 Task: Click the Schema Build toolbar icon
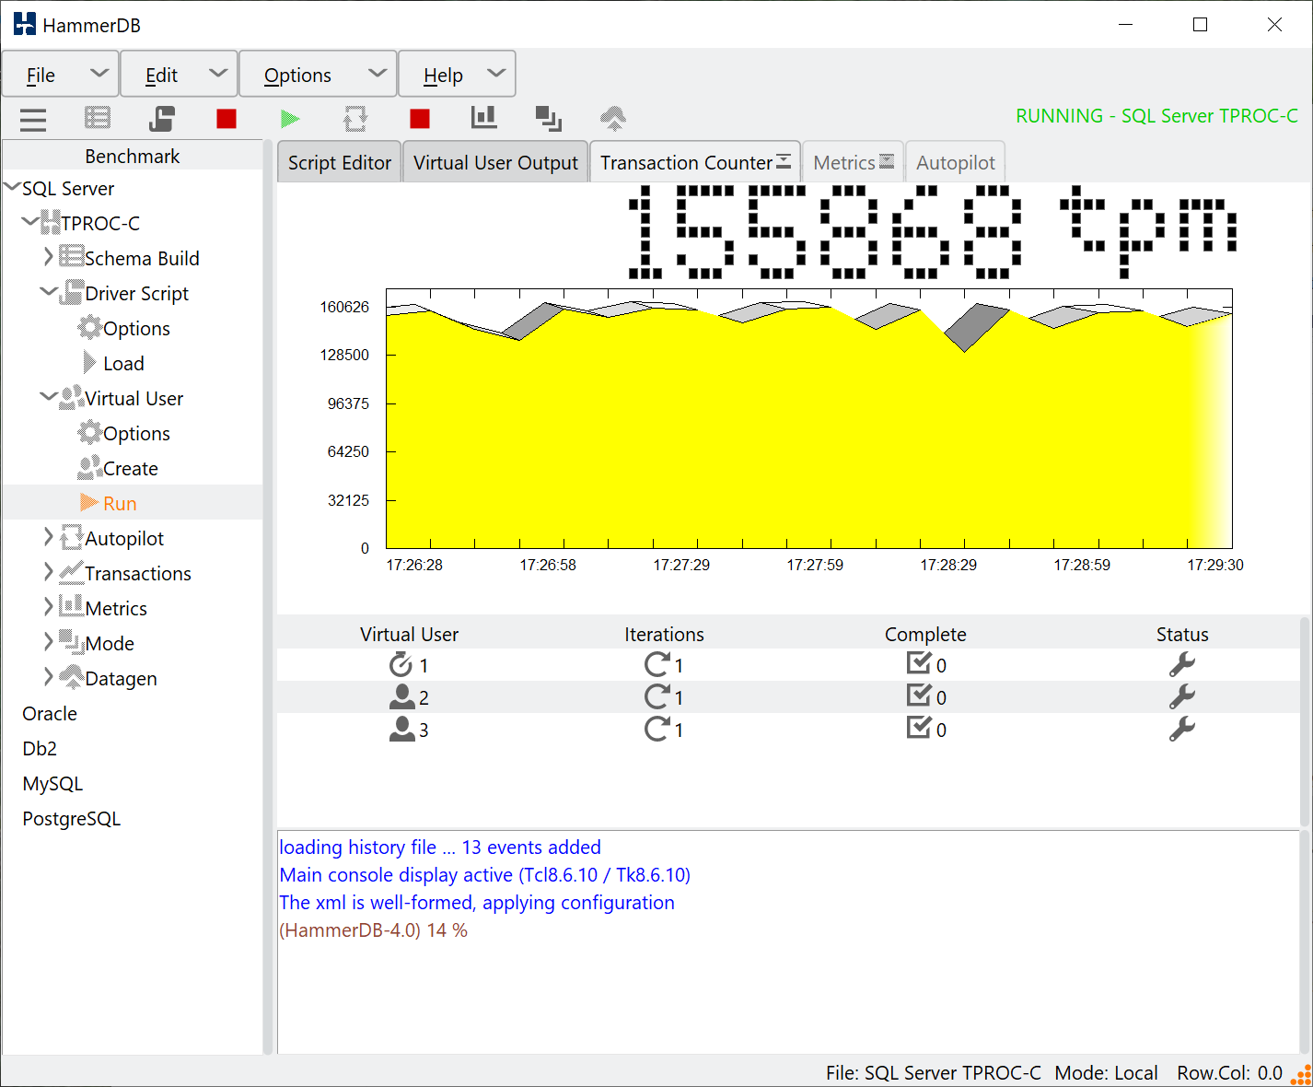pyautogui.click(x=98, y=118)
